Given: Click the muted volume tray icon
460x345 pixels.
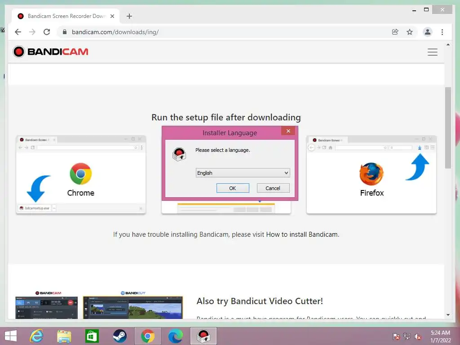Looking at the screenshot, I should click(418, 336).
